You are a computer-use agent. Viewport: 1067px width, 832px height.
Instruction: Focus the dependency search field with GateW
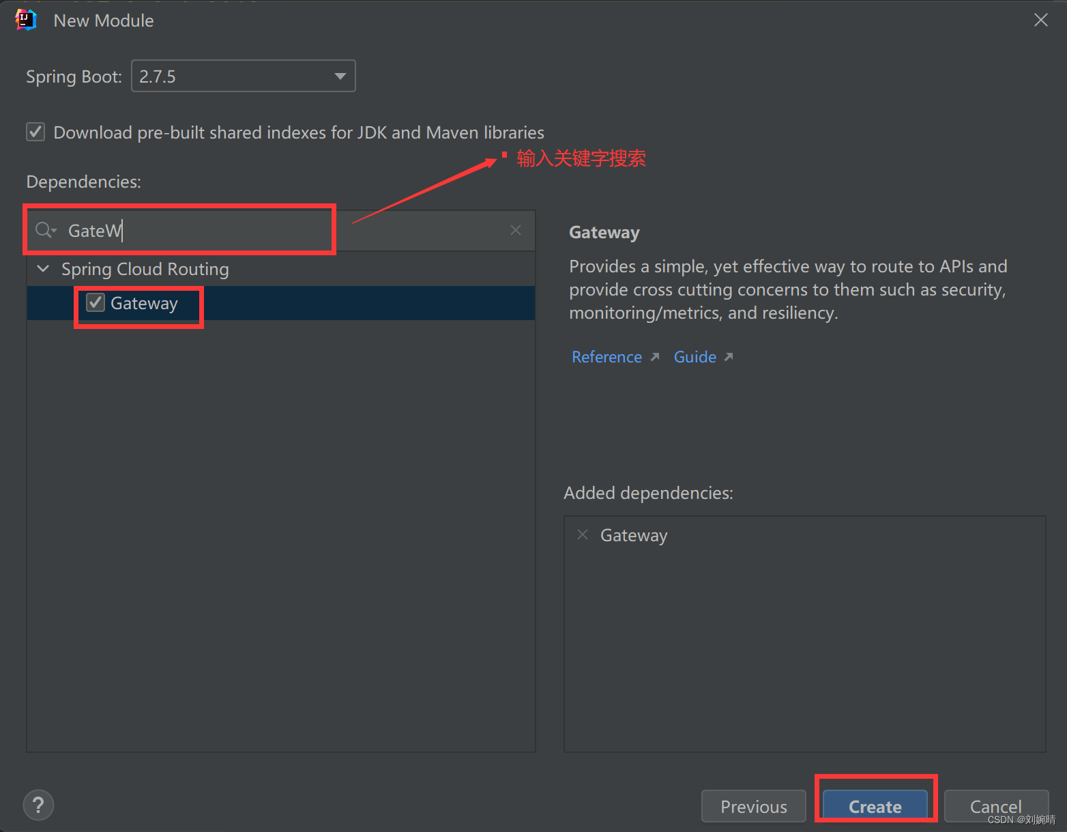pyautogui.click(x=281, y=231)
